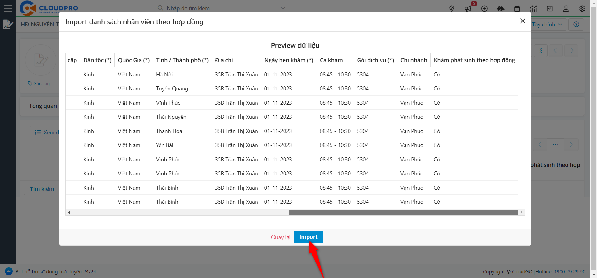Click the quick create plus icon
The image size is (597, 278).
tap(484, 9)
